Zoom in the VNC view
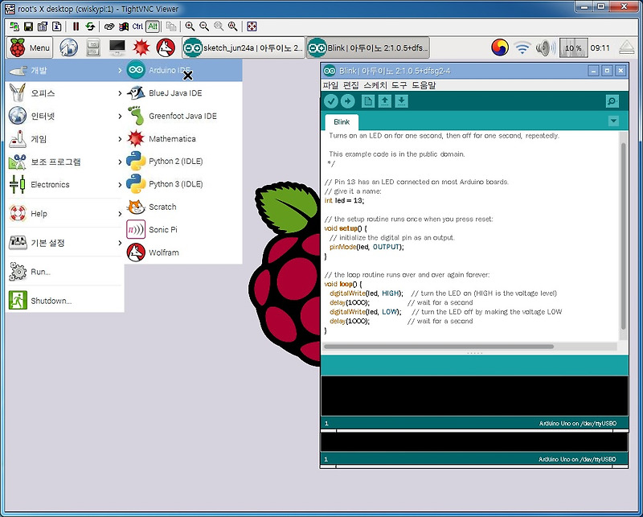This screenshot has height=517, width=643. click(190, 27)
